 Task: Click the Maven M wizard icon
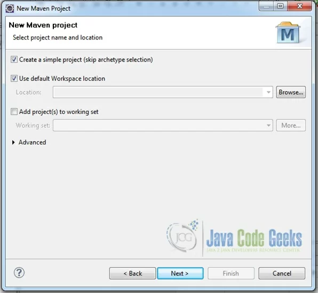(288, 33)
